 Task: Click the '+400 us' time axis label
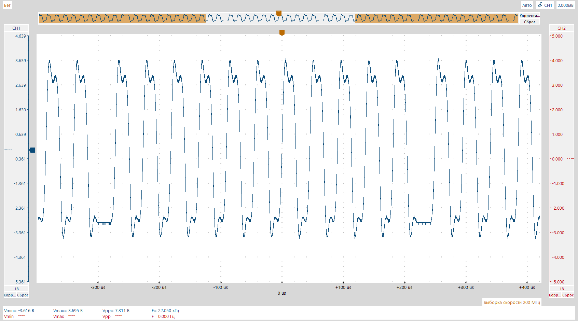click(x=527, y=288)
